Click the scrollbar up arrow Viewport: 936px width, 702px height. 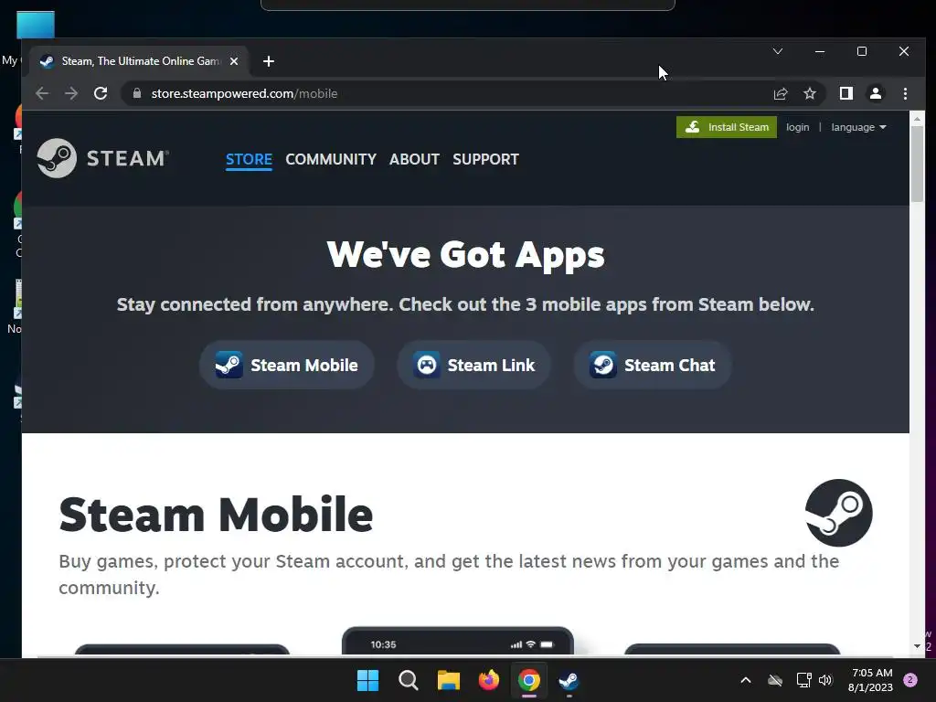point(917,120)
